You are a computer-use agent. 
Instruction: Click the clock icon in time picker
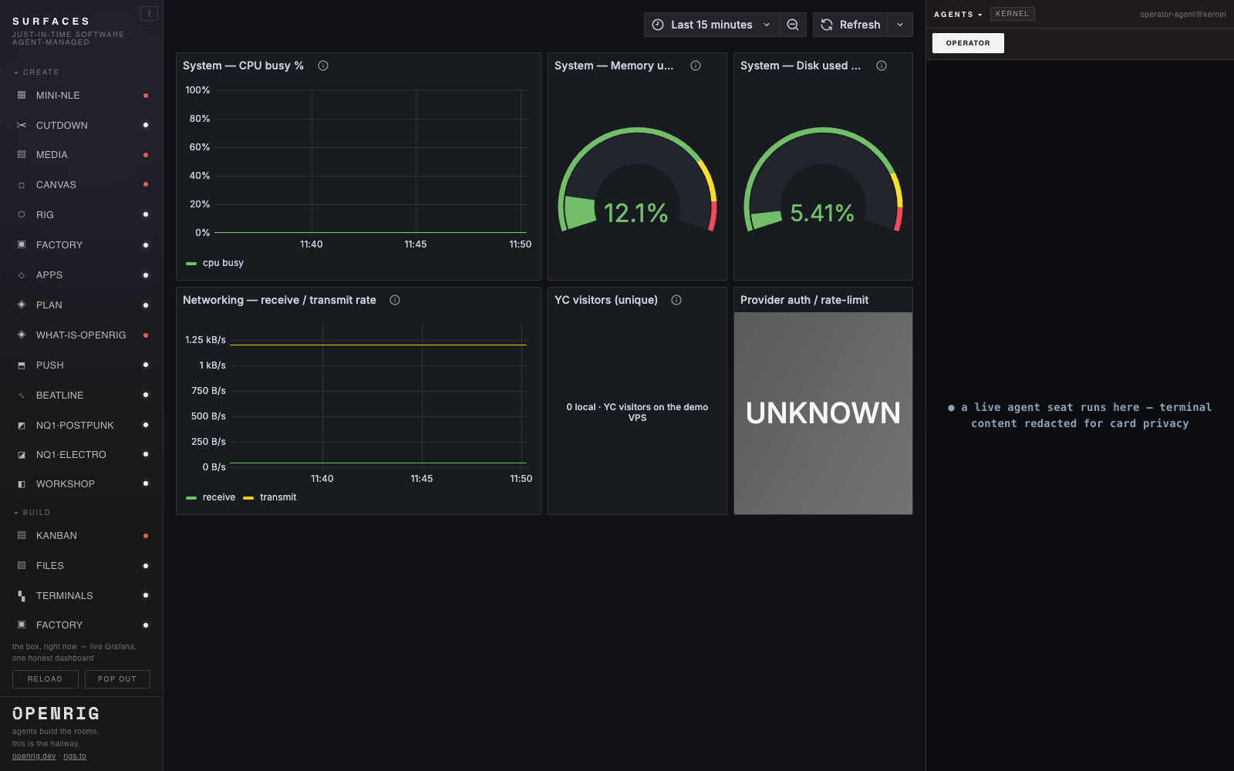tap(658, 25)
